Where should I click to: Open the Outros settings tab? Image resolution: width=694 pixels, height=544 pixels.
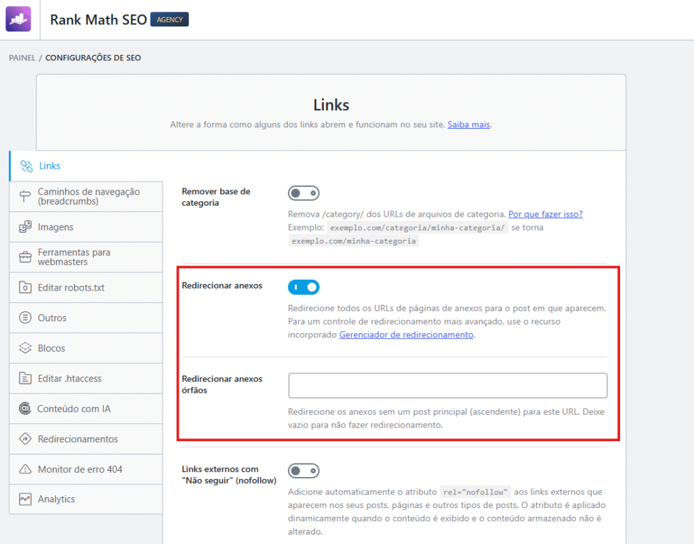click(x=52, y=318)
